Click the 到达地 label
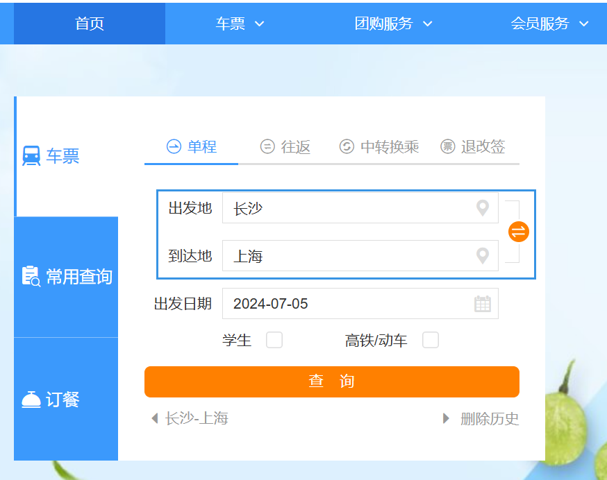Viewport: 607px width, 480px height. pyautogui.click(x=190, y=256)
